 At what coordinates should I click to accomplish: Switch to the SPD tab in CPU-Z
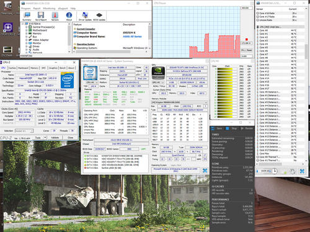pyautogui.click(x=43, y=68)
